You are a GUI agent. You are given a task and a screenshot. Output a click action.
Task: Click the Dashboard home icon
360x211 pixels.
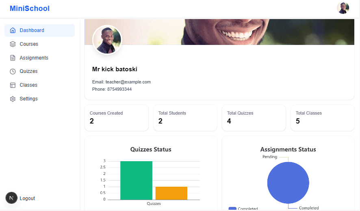pyautogui.click(x=13, y=30)
